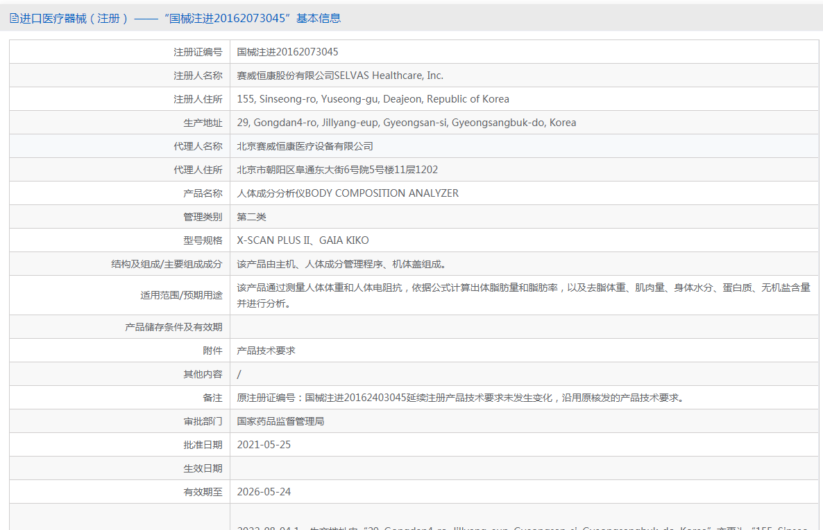Select the agent name 北京赛威恒康医疗设备有限公司
Screen dimensions: 823x530
pyautogui.click(x=305, y=146)
